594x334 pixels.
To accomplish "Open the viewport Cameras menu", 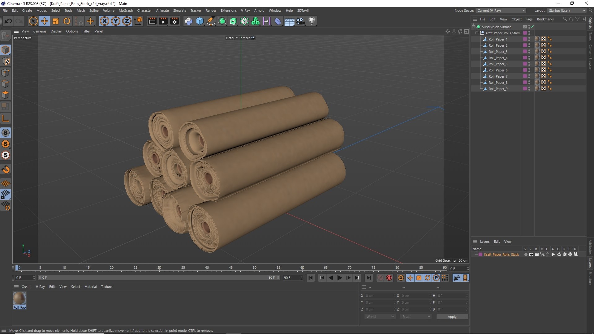I will (40, 31).
